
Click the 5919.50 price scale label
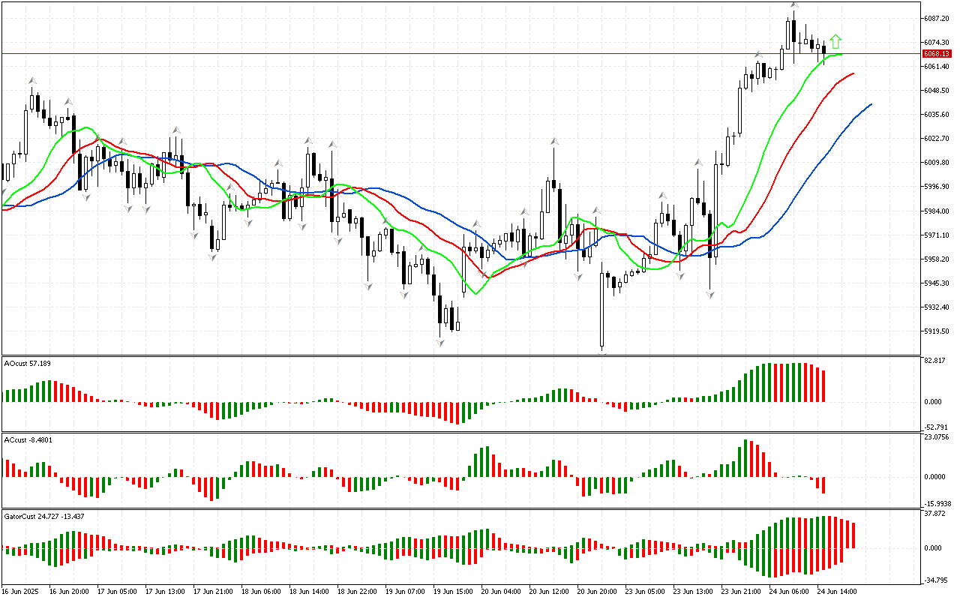click(937, 331)
